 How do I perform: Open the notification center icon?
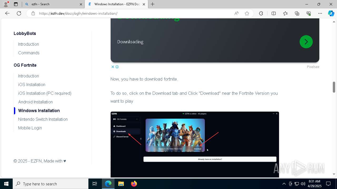tap(329, 184)
